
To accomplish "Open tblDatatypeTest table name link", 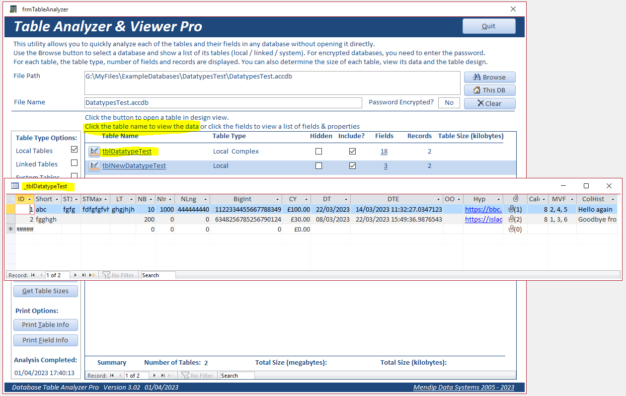I will 127,152.
